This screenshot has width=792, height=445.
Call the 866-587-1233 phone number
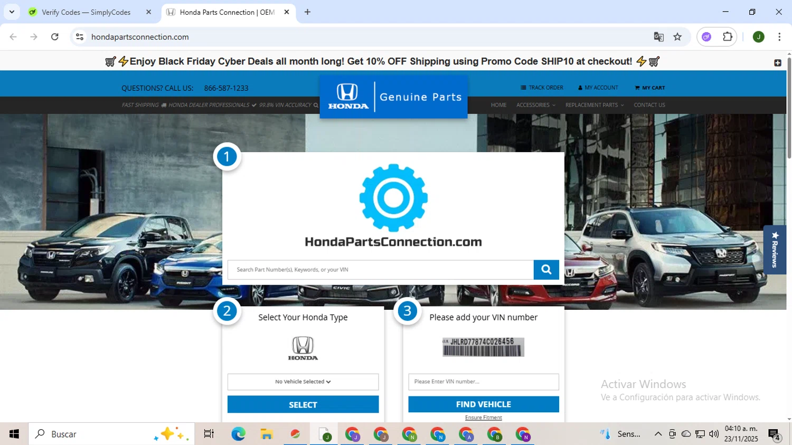pyautogui.click(x=226, y=88)
